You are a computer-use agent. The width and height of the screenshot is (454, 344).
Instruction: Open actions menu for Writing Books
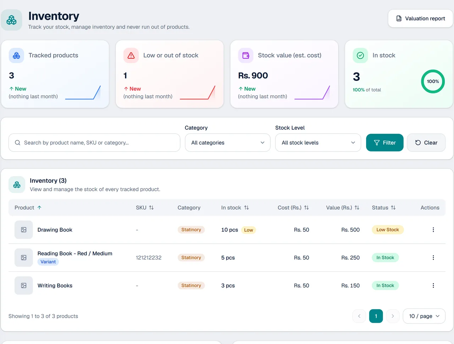click(433, 285)
